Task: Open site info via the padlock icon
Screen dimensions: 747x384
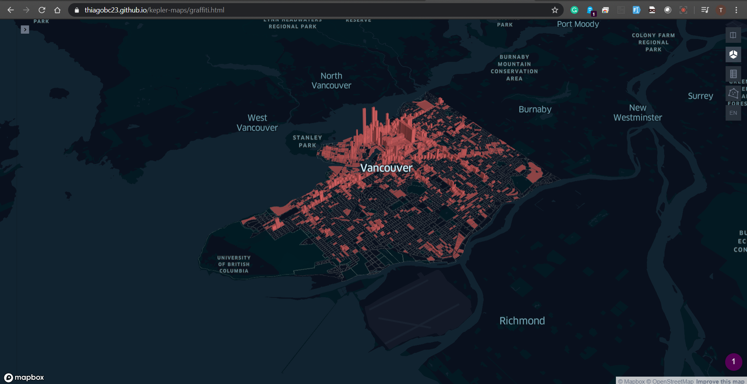Action: 76,10
